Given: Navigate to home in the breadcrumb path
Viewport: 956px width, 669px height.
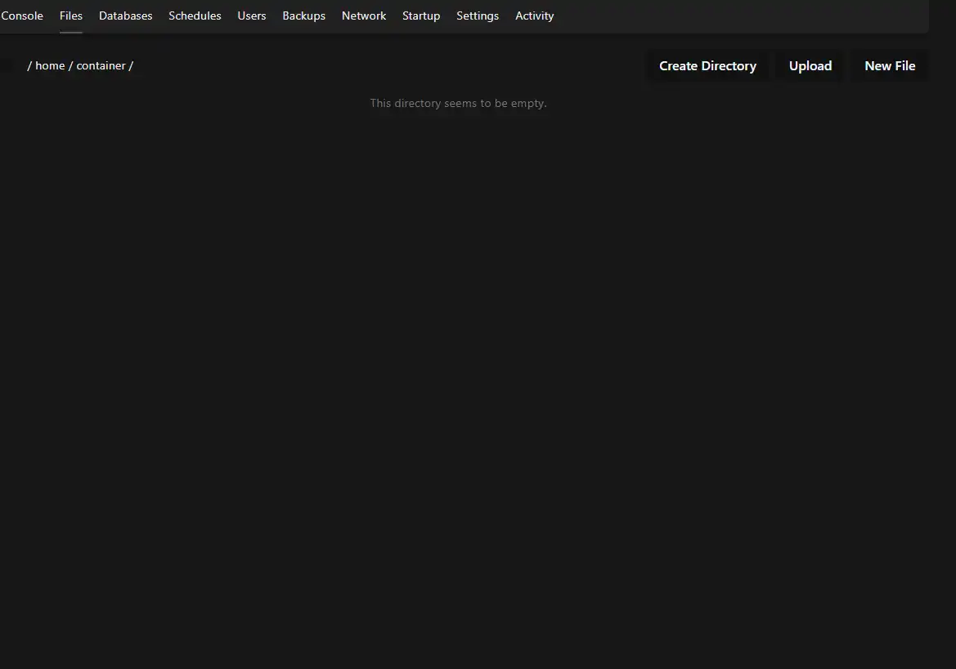Looking at the screenshot, I should click(50, 65).
